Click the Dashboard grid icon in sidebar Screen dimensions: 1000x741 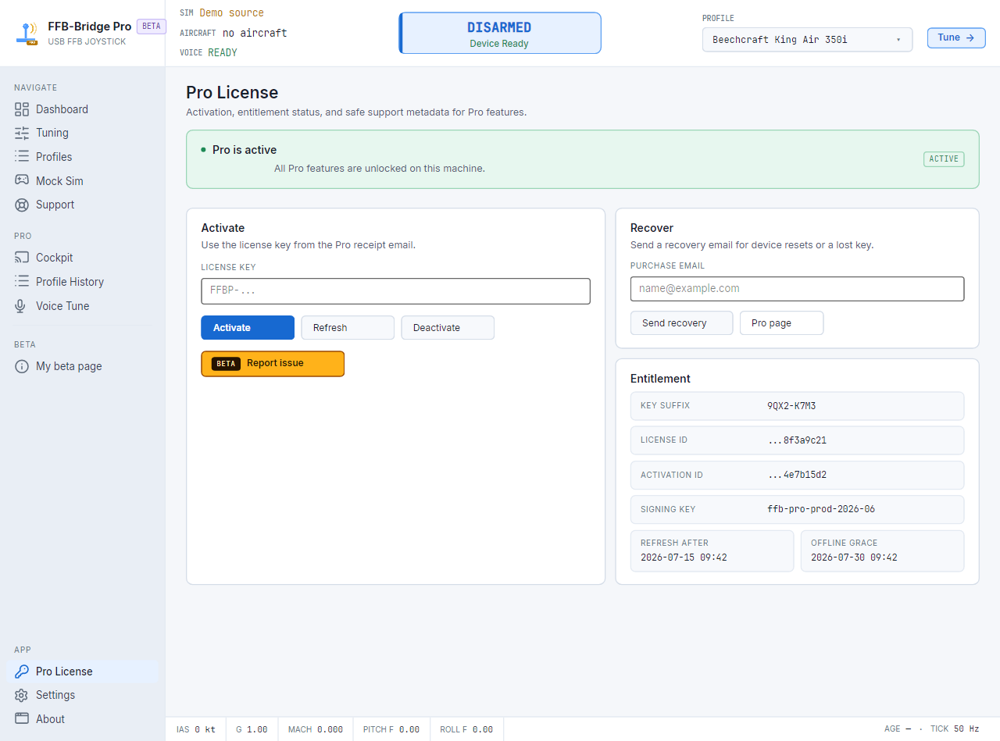tap(22, 109)
